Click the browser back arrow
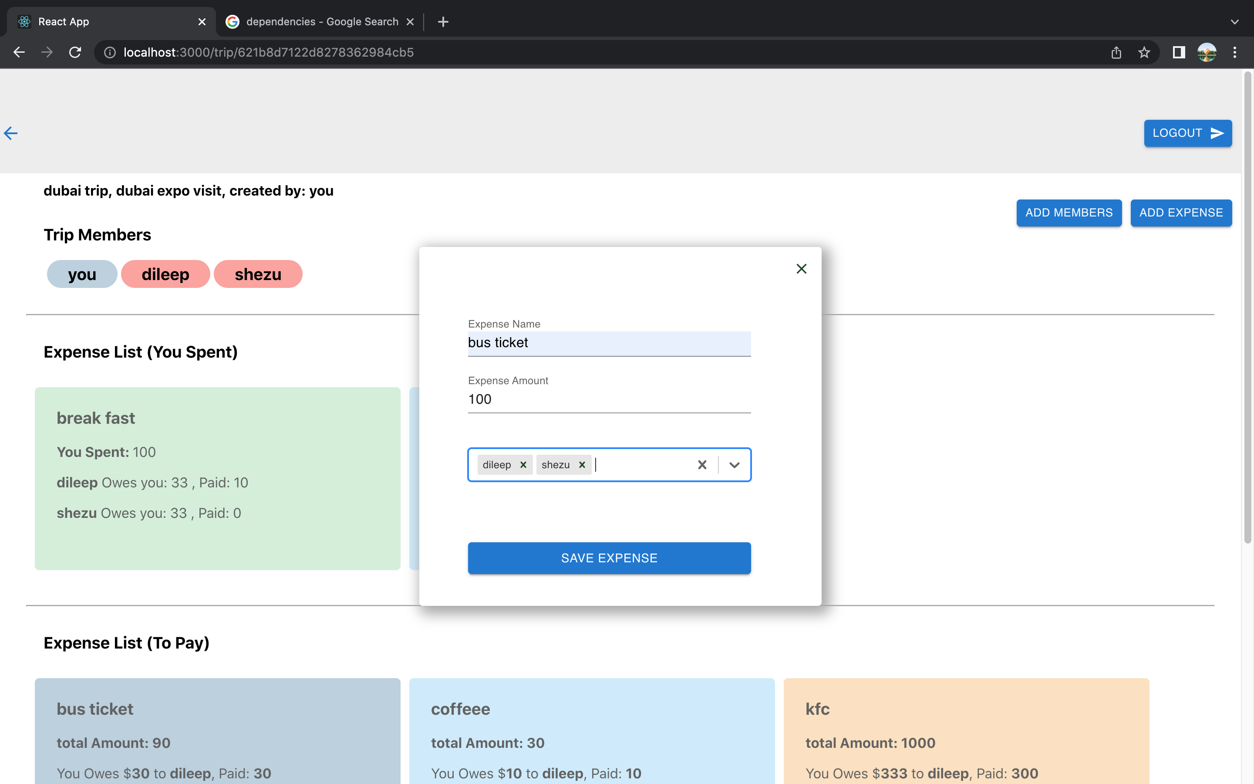The height and width of the screenshot is (784, 1254). [x=19, y=52]
